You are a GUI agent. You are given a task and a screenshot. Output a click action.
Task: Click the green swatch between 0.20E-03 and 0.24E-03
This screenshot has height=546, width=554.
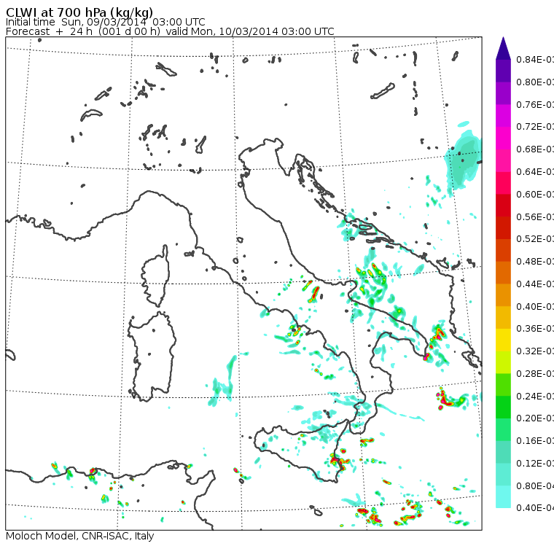point(503,407)
